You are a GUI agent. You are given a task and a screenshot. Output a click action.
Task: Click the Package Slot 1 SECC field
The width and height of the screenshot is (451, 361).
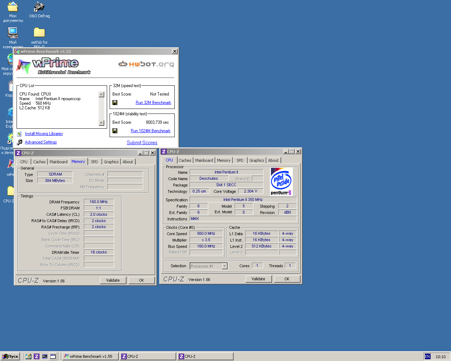pos(226,185)
